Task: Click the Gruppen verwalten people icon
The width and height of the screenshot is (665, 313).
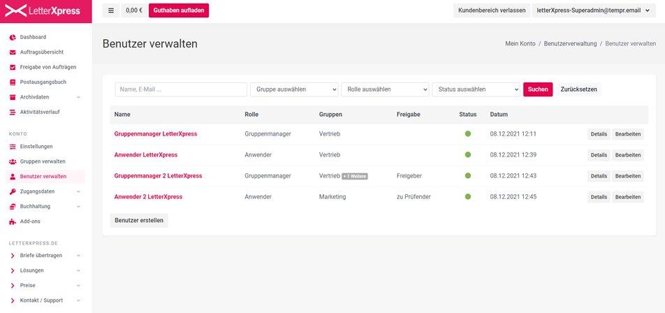Action: point(13,161)
